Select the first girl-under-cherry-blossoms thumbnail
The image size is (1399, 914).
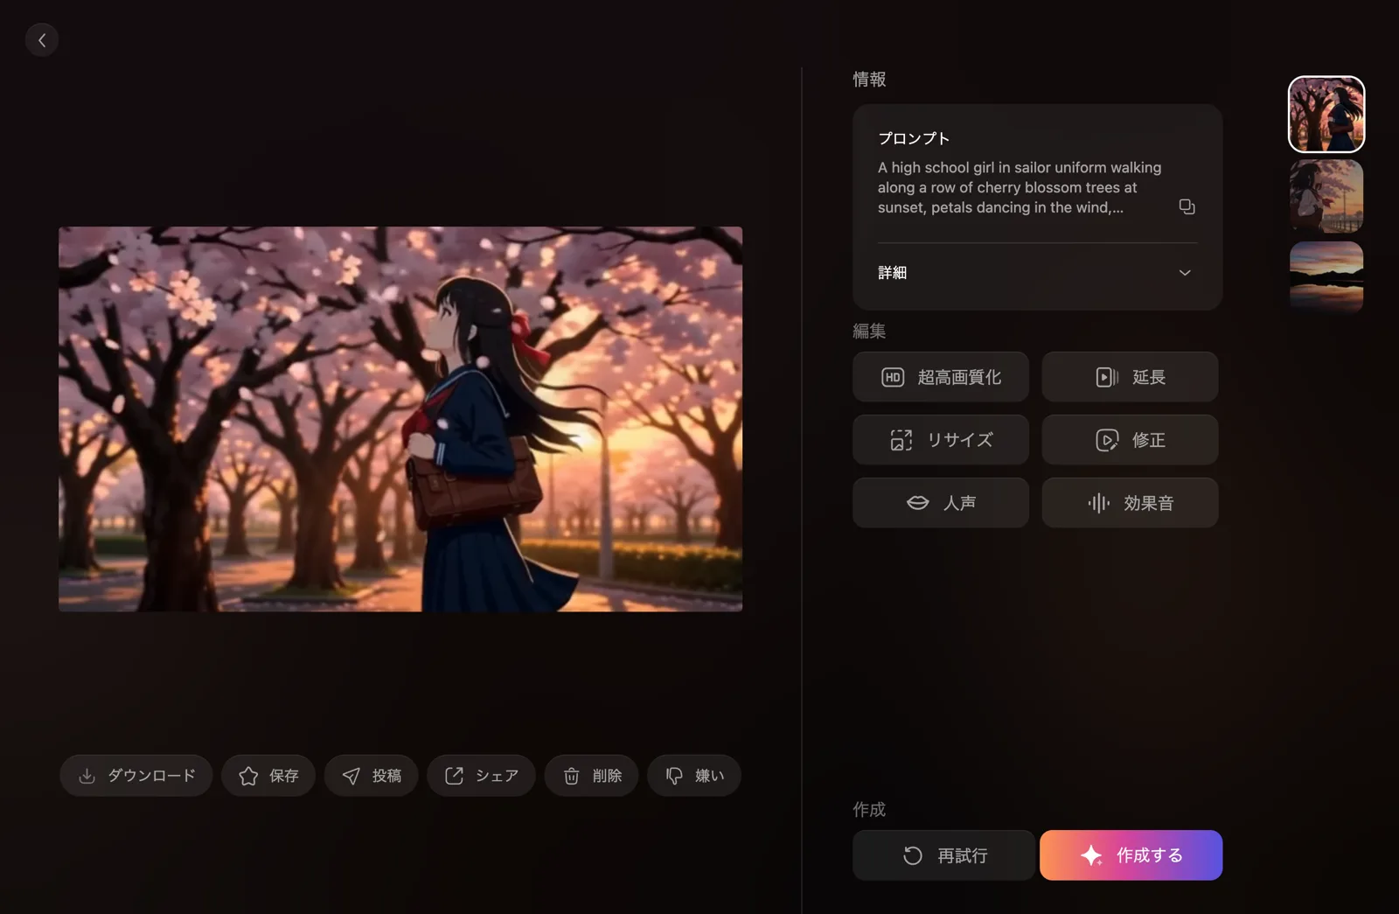click(x=1326, y=115)
